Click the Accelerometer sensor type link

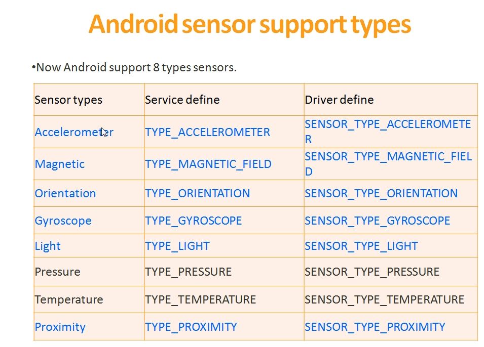click(74, 132)
